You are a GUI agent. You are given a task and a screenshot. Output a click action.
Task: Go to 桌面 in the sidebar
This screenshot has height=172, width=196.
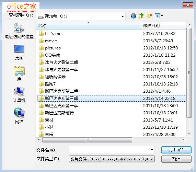coord(19,53)
